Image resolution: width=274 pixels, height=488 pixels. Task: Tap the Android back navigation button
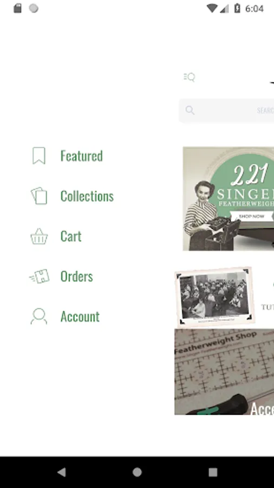tap(62, 472)
